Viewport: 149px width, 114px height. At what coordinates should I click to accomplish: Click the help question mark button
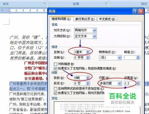[x=135, y=11]
